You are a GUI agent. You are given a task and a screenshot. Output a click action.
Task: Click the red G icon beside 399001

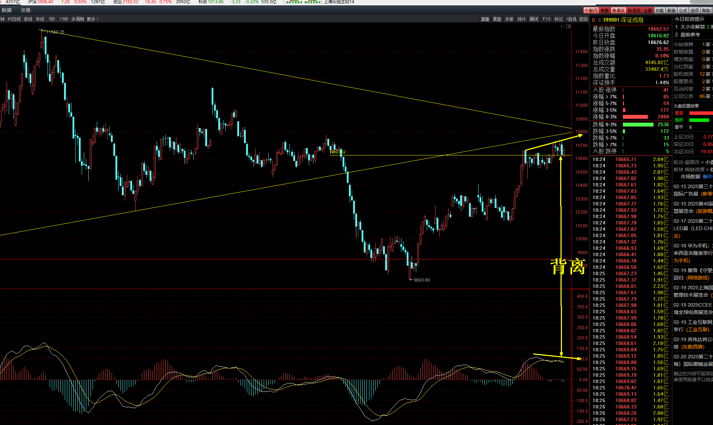594,20
